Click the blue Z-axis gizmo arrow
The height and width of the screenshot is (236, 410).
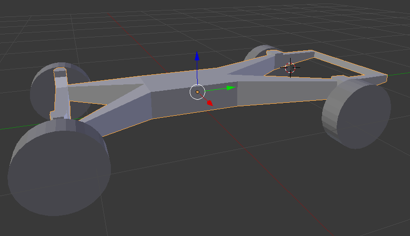(x=197, y=56)
